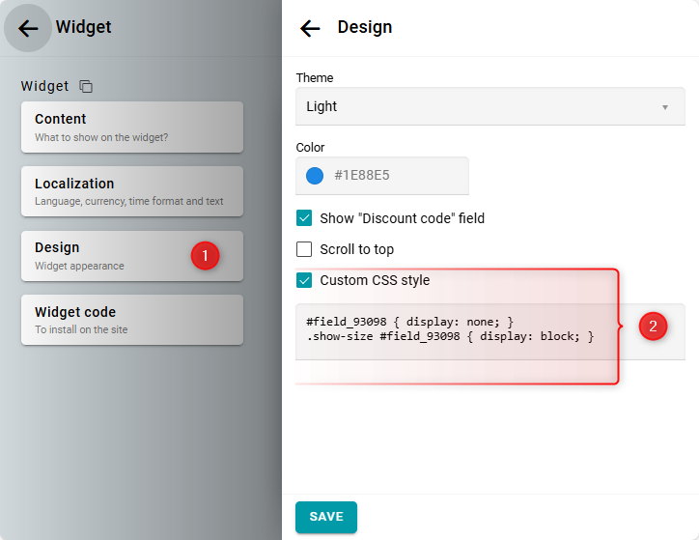This screenshot has height=540, width=699.
Task: Disable the Custom CSS style checkbox
Action: point(304,280)
